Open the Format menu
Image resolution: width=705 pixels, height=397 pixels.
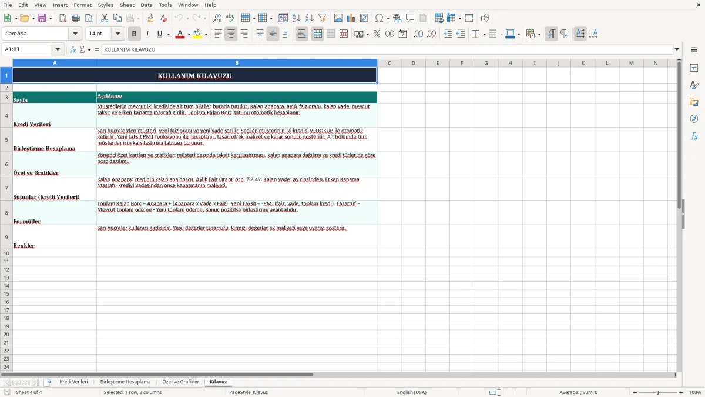point(82,5)
